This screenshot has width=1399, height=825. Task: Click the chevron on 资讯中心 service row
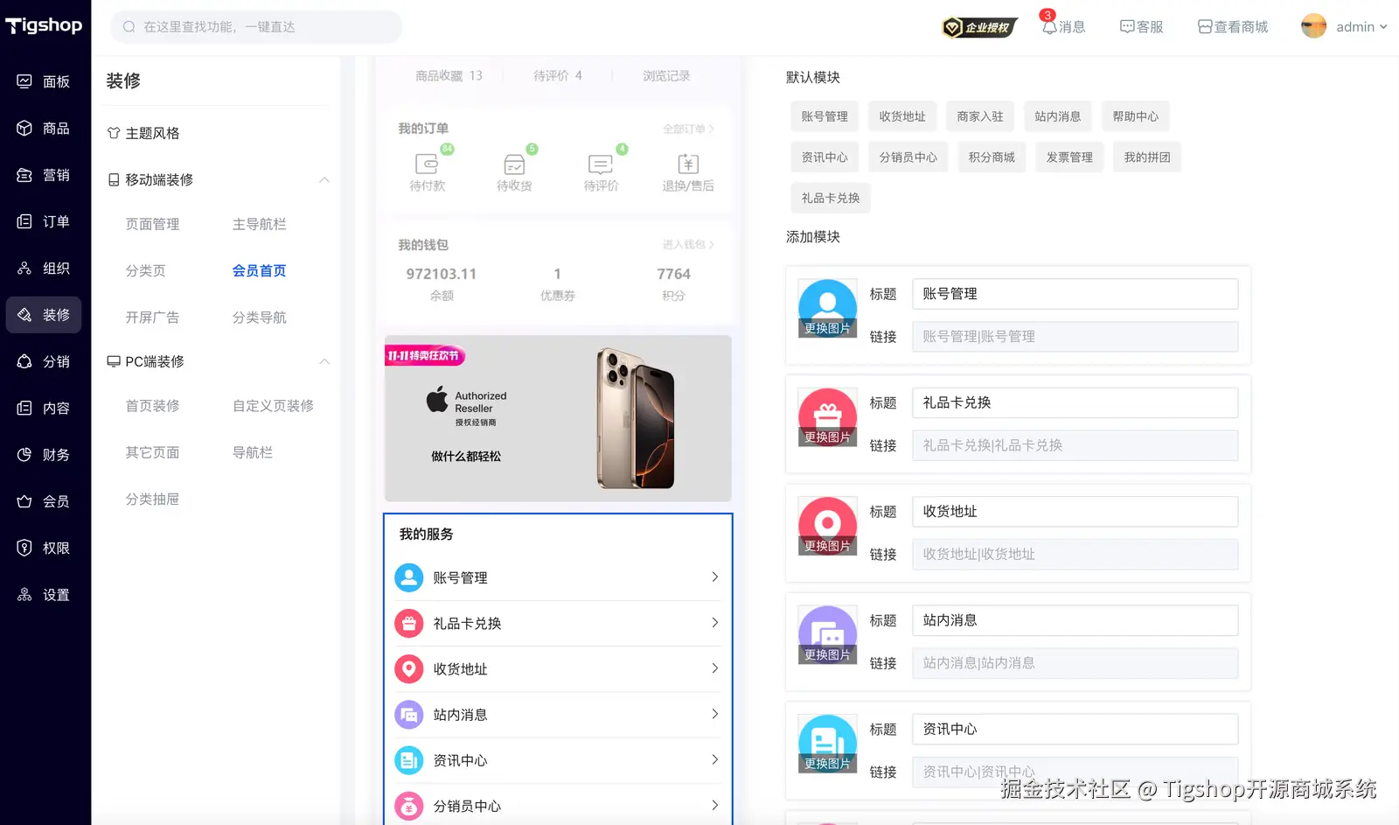pos(714,760)
